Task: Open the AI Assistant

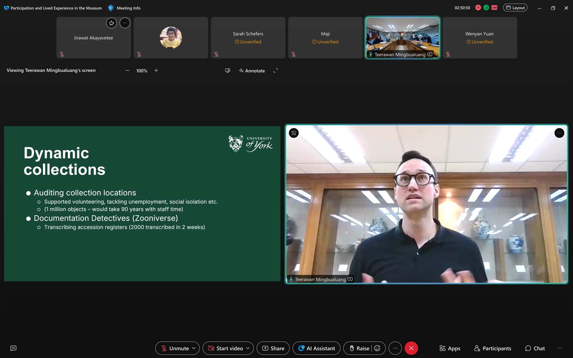Action: [x=316, y=348]
